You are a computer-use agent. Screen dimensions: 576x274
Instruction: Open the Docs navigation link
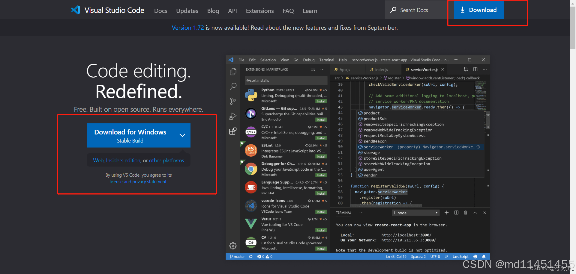(x=160, y=11)
